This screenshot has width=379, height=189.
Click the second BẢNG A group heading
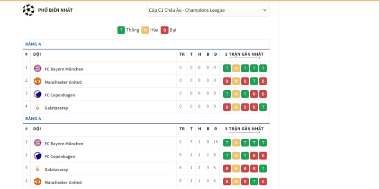tap(33, 119)
